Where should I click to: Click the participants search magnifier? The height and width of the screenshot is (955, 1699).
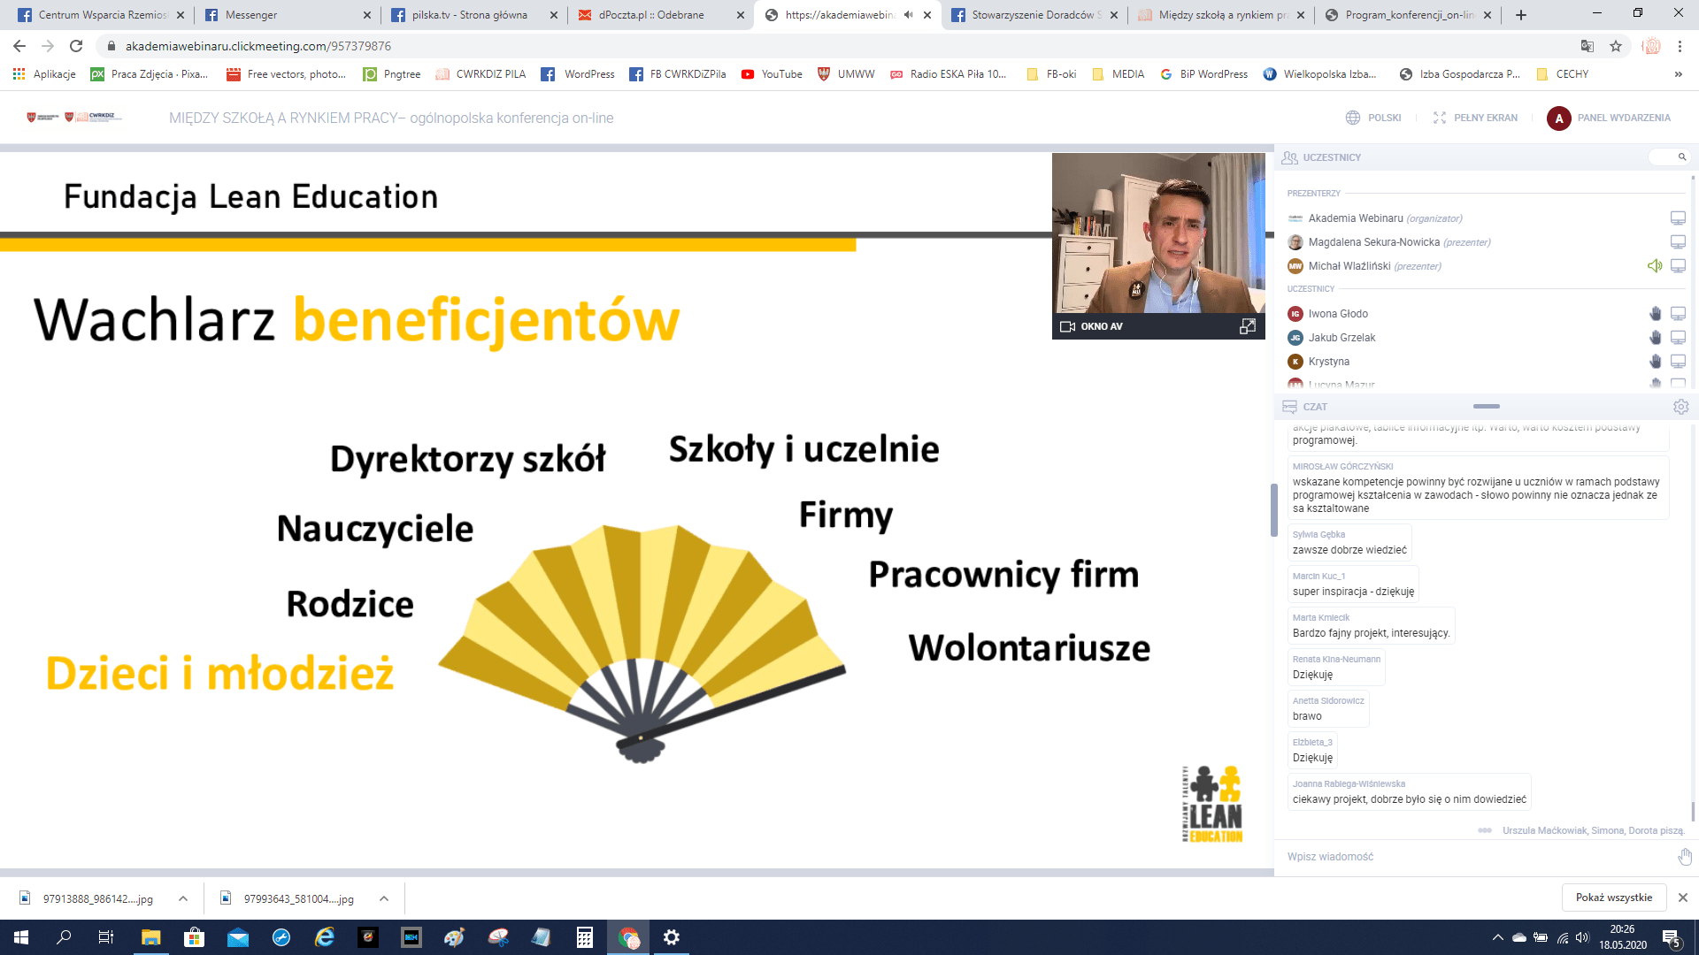1681,157
